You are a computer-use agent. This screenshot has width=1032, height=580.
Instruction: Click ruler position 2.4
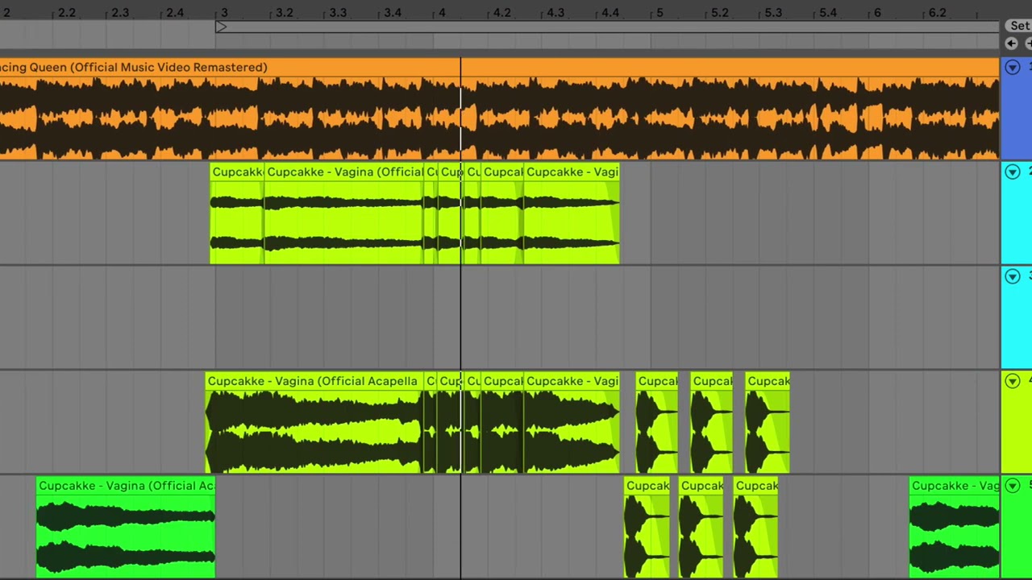pos(174,13)
